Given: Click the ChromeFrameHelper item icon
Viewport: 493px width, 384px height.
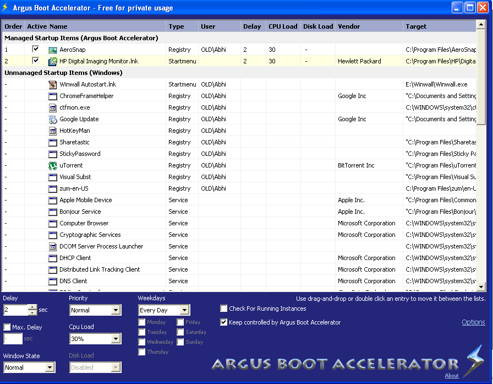Looking at the screenshot, I should pos(53,96).
